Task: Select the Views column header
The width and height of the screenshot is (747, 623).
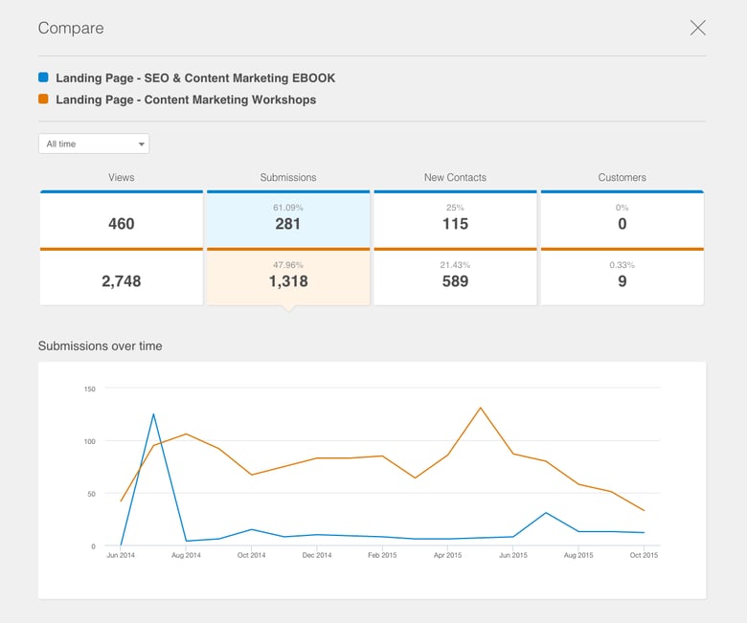Action: [x=121, y=178]
